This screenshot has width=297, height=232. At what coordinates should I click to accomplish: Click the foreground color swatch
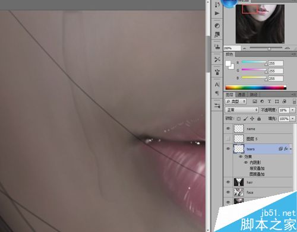click(228, 63)
